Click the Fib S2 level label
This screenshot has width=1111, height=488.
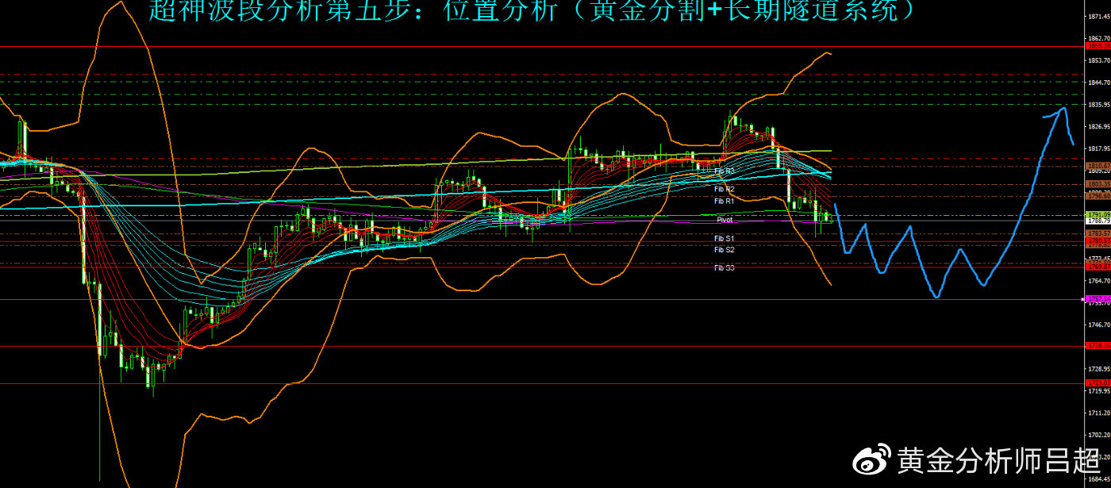724,249
